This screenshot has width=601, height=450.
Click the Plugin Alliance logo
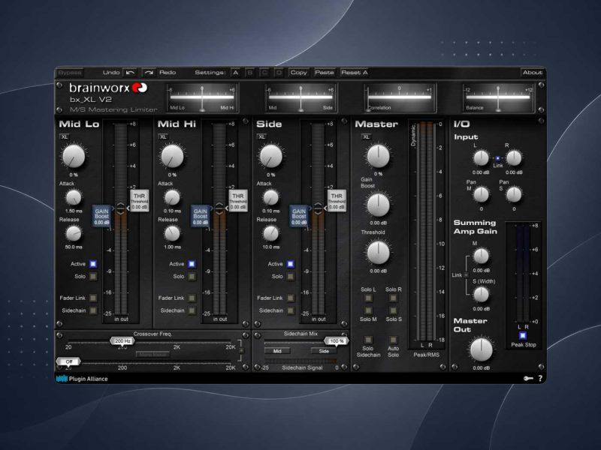point(82,379)
